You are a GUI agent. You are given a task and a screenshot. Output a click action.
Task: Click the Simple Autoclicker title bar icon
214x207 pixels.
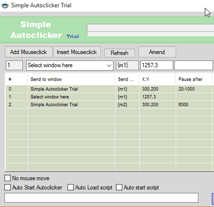5,5
